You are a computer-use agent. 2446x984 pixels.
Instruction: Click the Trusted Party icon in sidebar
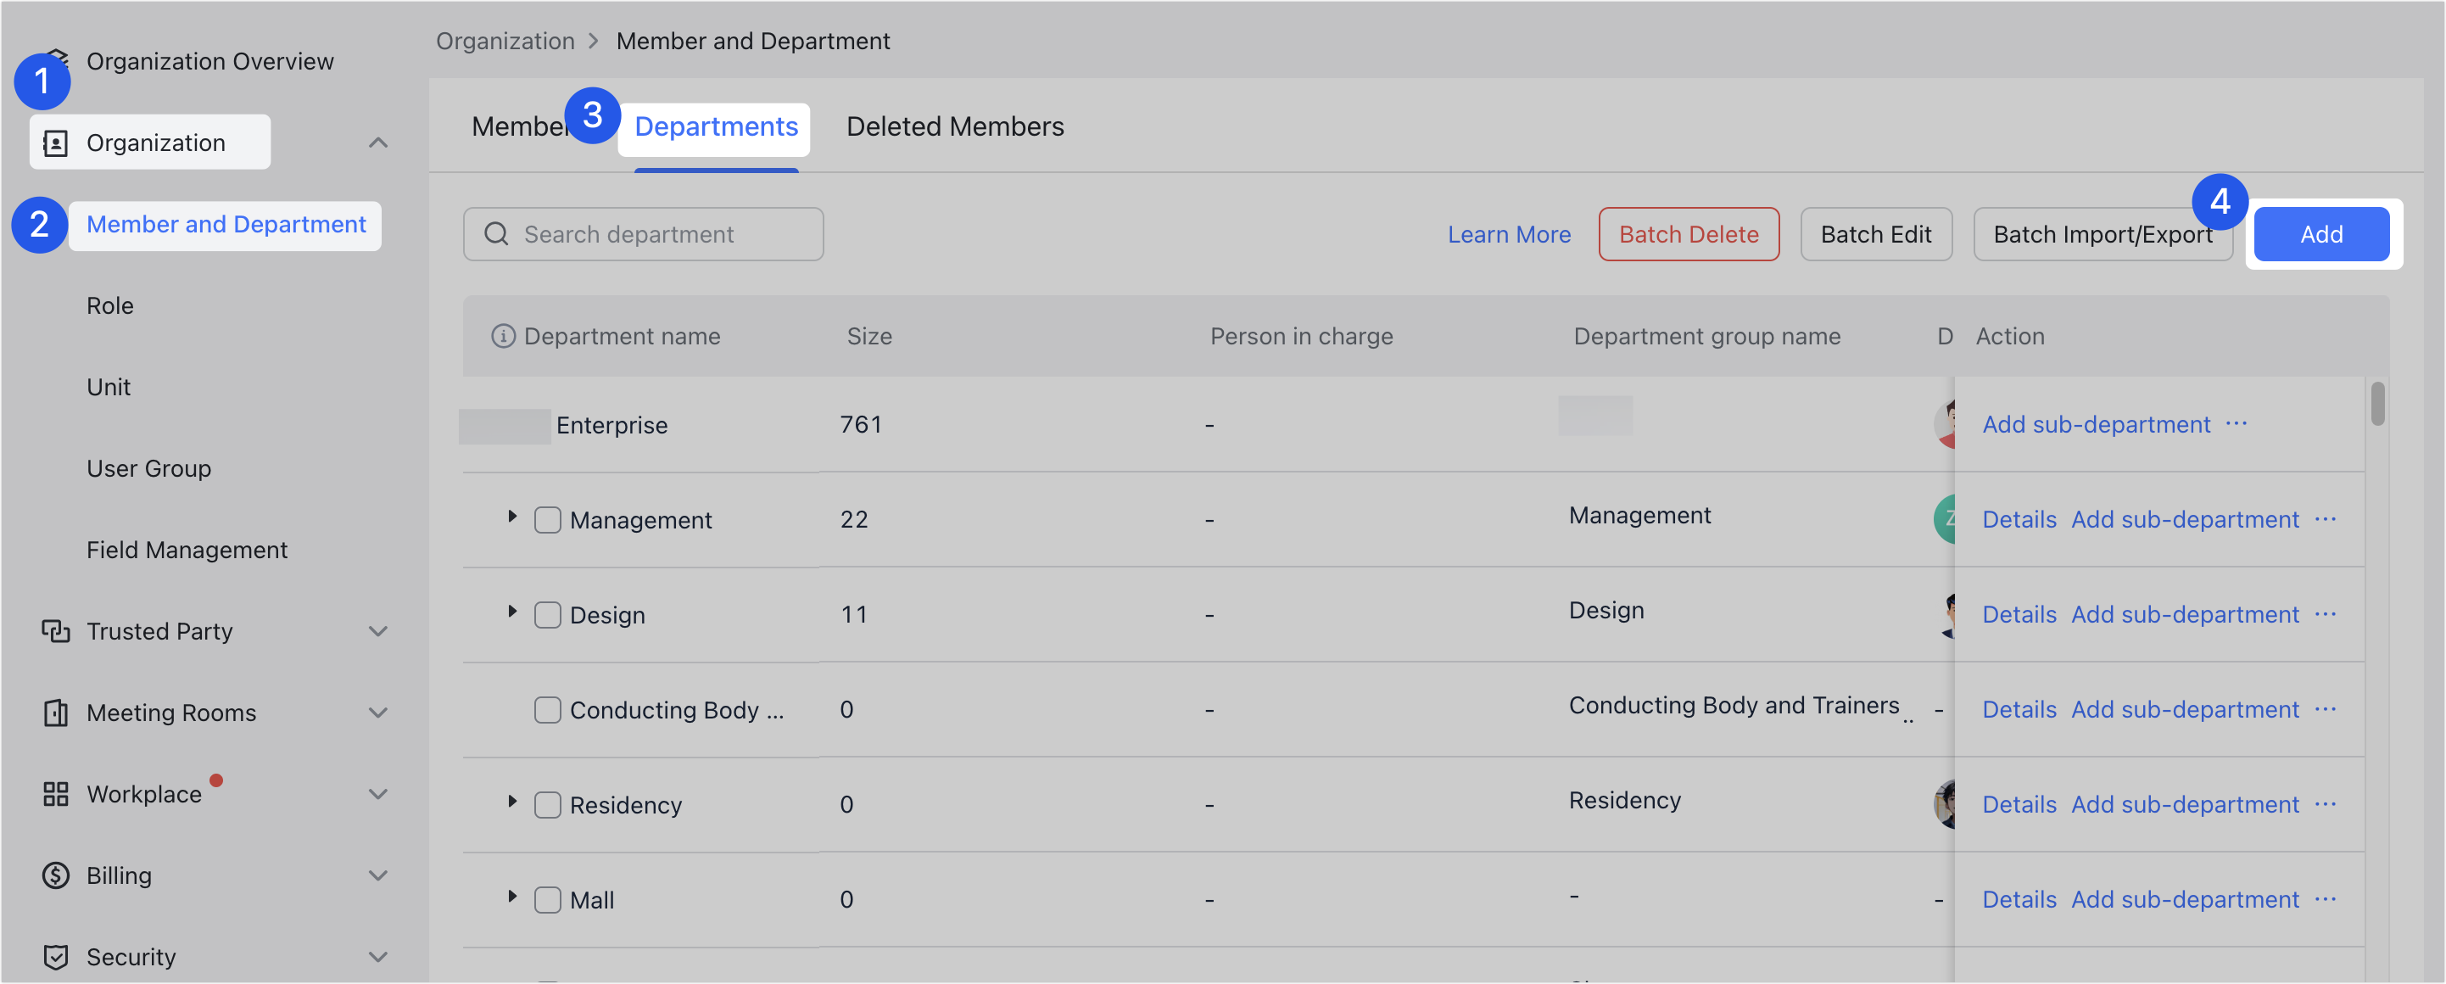(x=56, y=630)
